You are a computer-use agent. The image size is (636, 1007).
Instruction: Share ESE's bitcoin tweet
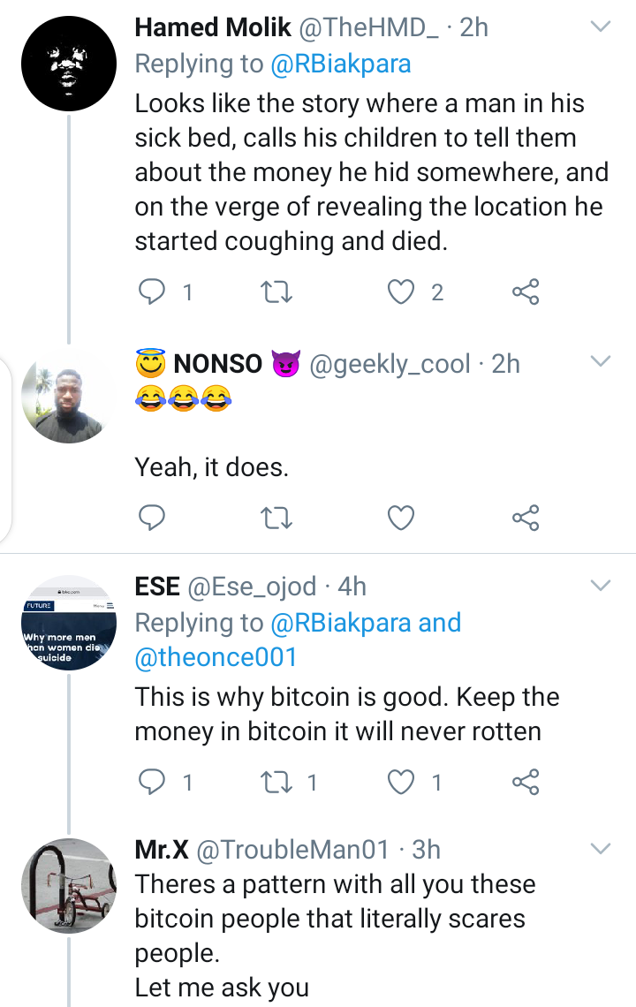[x=526, y=781]
